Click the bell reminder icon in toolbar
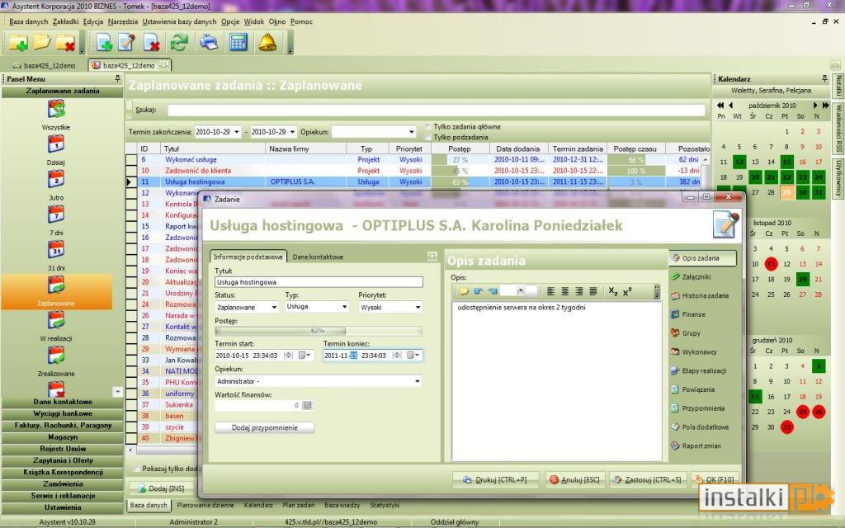This screenshot has height=528, width=845. [267, 42]
